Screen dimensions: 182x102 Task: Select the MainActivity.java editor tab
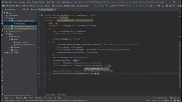47,10
